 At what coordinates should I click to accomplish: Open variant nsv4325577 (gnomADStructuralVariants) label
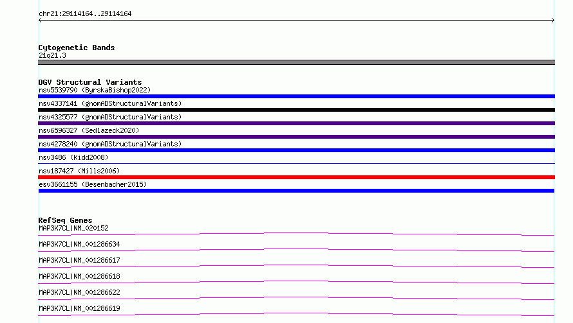pos(110,117)
